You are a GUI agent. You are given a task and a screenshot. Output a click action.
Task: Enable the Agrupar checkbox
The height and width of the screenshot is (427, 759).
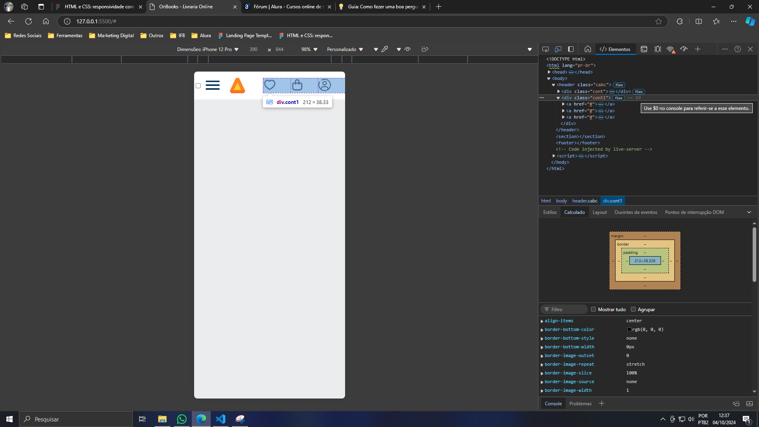click(633, 309)
